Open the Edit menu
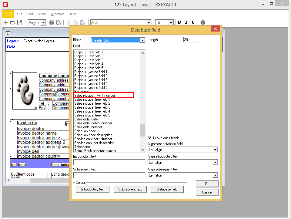 tap(30, 14)
